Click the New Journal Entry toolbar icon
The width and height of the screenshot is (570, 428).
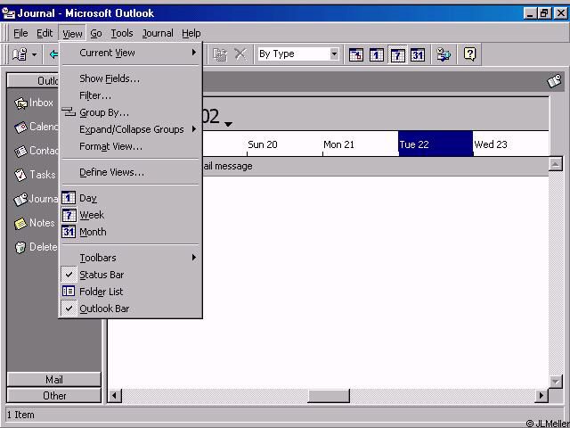[x=20, y=54]
